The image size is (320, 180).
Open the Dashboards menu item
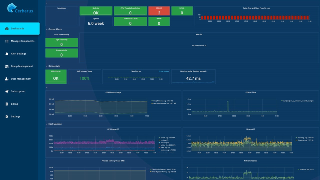pyautogui.click(x=20, y=28)
